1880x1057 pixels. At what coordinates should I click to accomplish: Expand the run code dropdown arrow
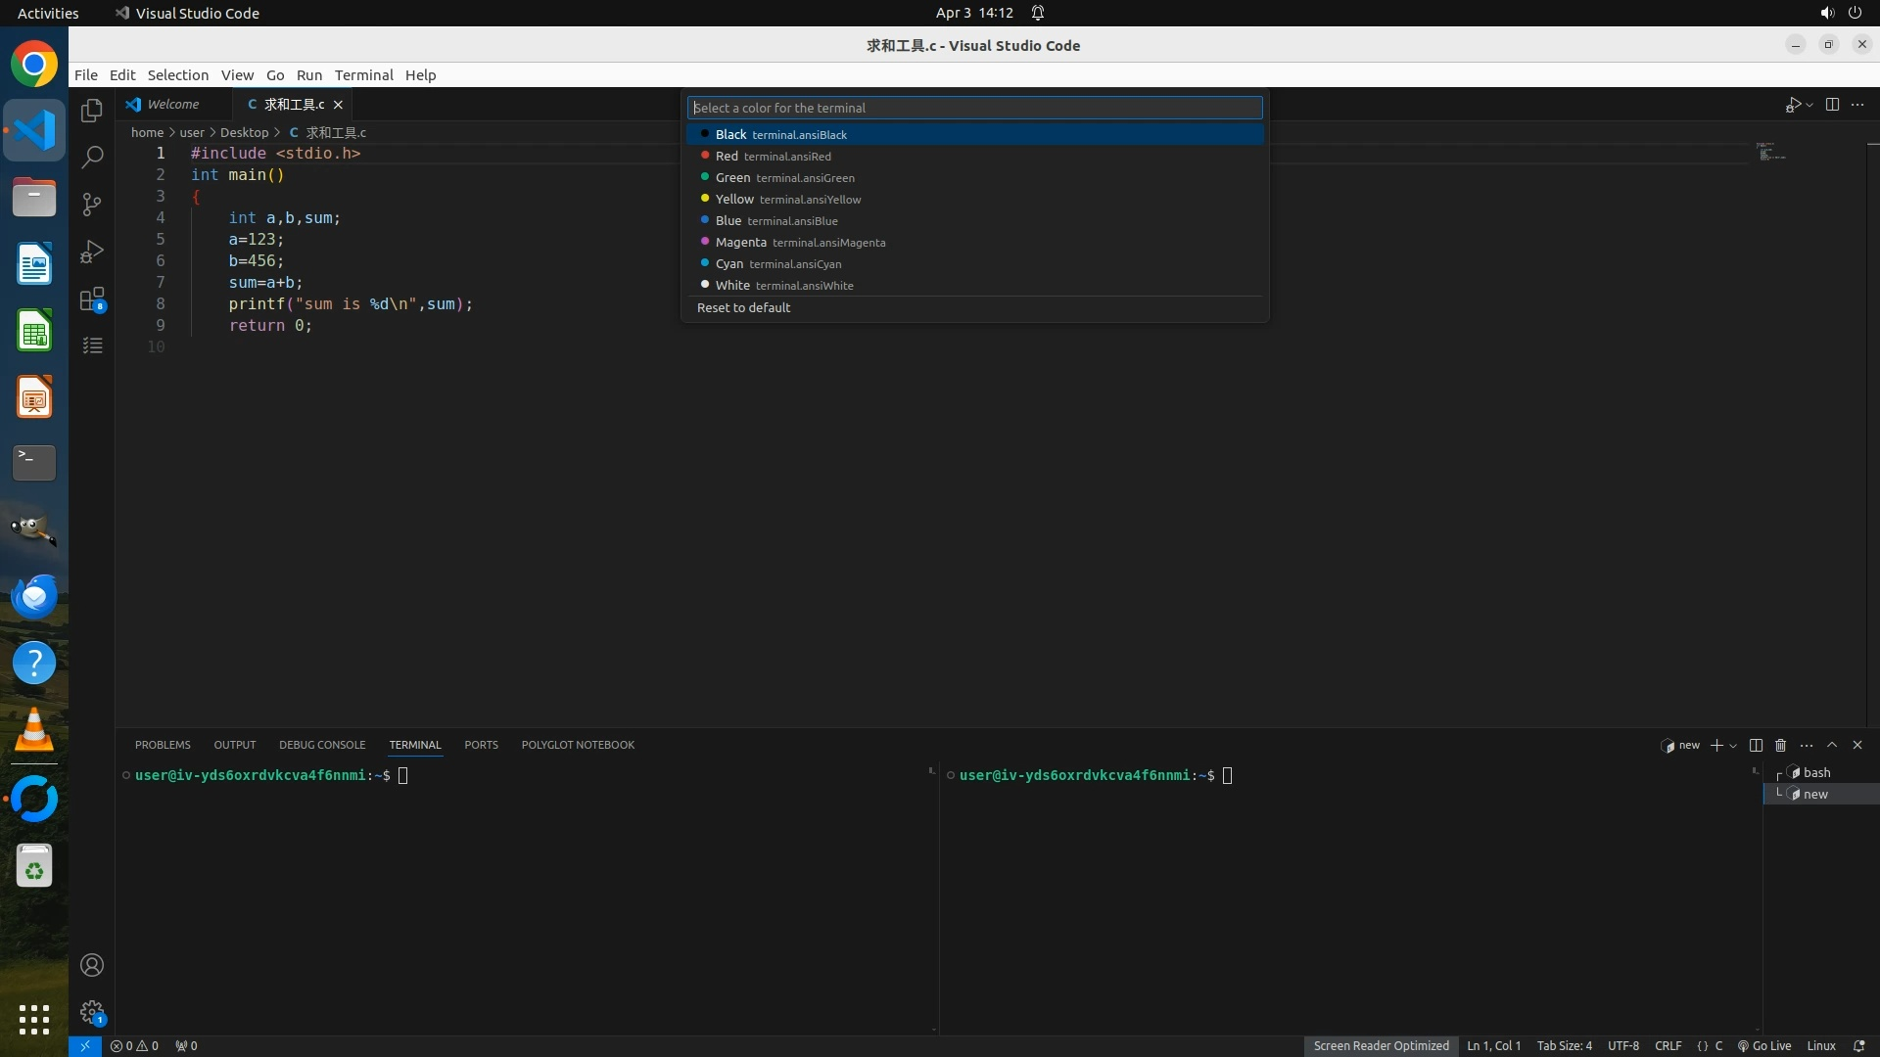tap(1809, 105)
